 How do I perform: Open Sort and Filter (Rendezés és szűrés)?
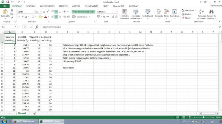[x=202, y=14]
